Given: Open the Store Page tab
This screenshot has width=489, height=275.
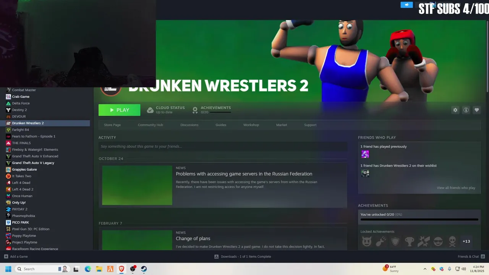Looking at the screenshot, I should (112, 125).
